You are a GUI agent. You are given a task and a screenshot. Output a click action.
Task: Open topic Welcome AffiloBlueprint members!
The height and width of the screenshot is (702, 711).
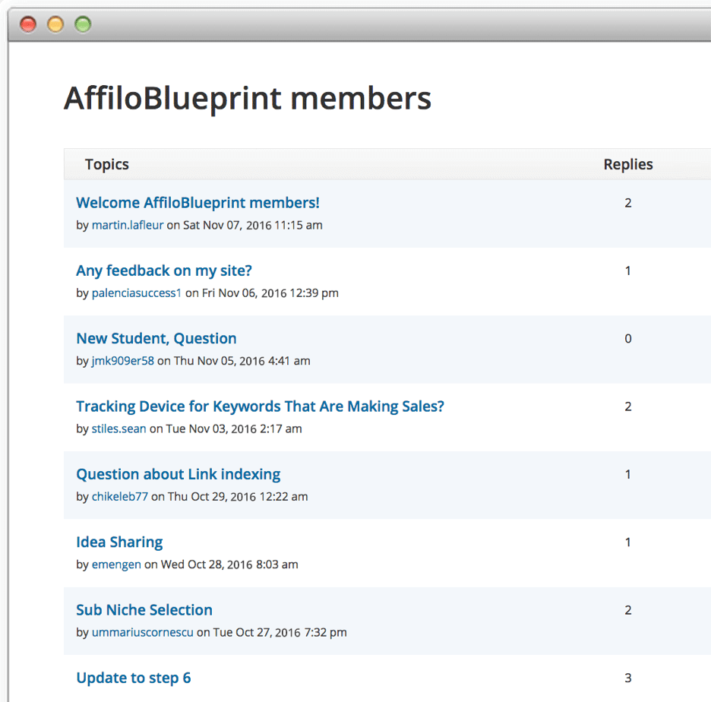pyautogui.click(x=197, y=203)
